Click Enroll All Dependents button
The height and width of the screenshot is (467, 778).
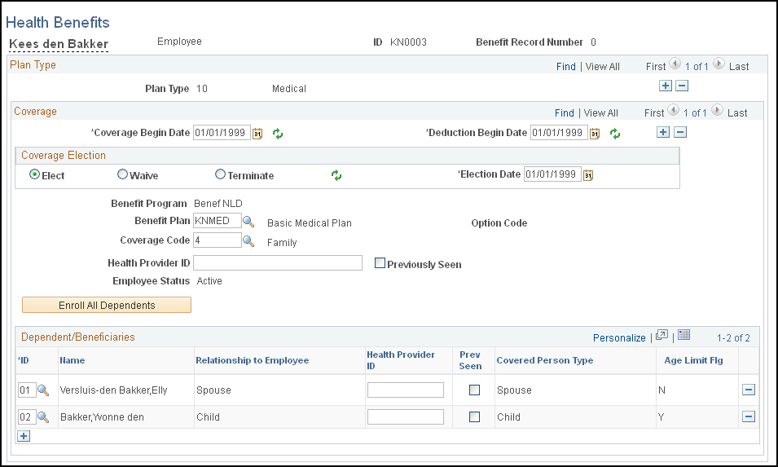(x=107, y=305)
